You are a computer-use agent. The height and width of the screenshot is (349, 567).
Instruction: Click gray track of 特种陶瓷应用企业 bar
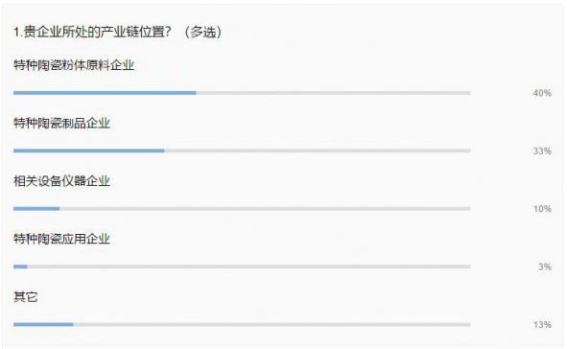[x=248, y=267]
